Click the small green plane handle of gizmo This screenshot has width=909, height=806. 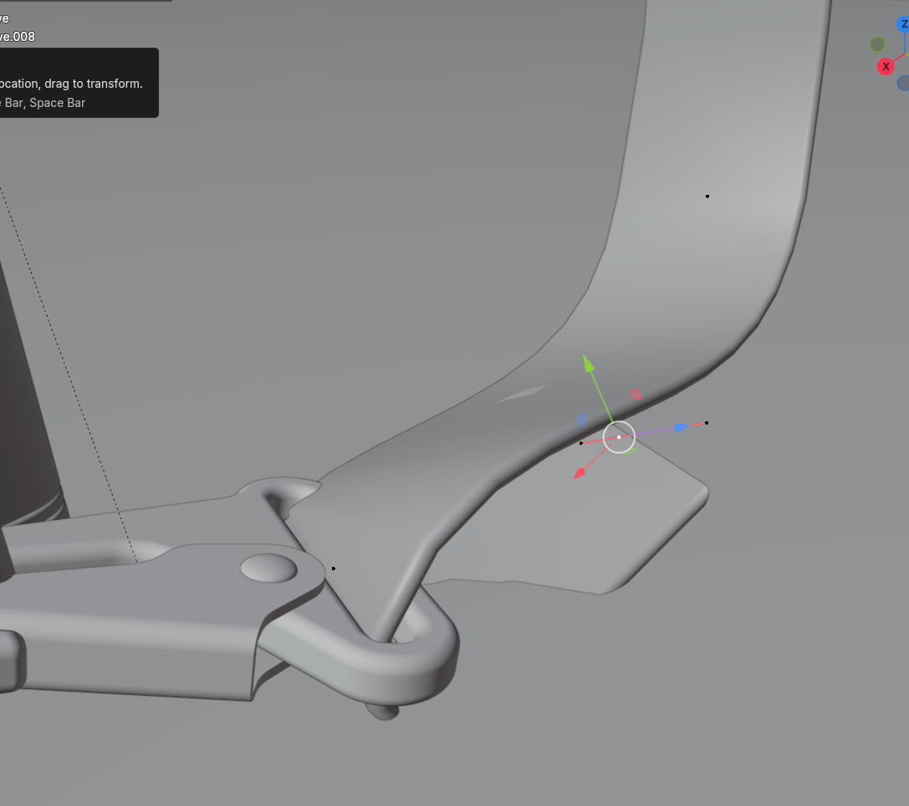(630, 451)
